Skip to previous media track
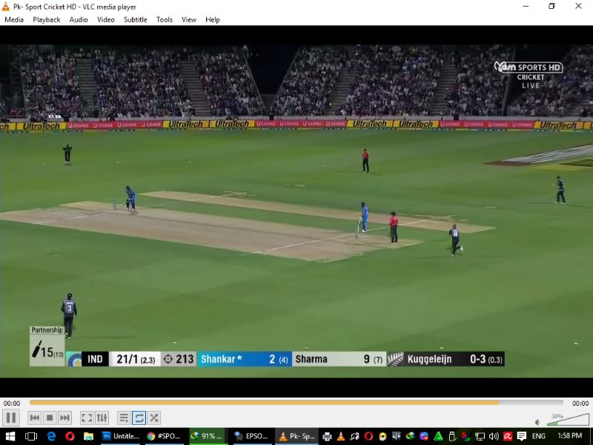Image resolution: width=593 pixels, height=445 pixels. coord(34,418)
